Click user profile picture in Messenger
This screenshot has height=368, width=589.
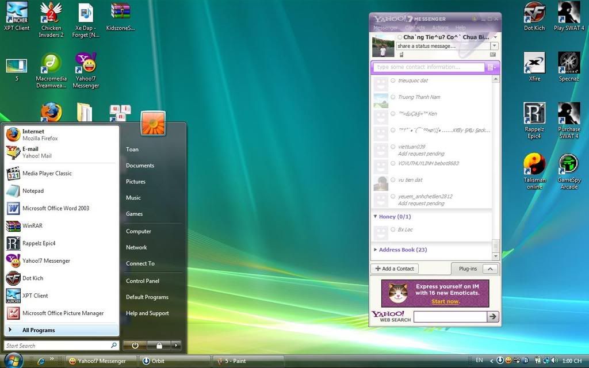point(383,46)
